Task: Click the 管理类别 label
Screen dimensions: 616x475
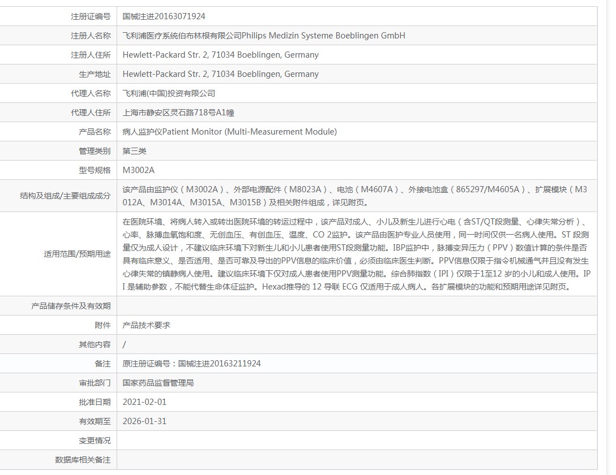Action: [x=95, y=151]
